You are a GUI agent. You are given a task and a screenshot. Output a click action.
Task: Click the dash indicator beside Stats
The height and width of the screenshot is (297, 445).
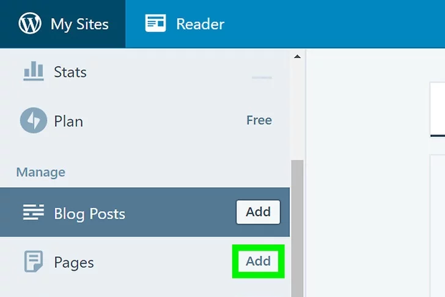pos(262,78)
